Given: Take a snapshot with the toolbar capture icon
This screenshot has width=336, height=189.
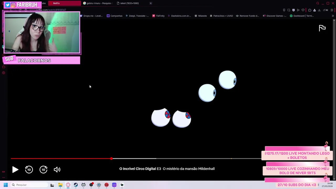Looking at the screenshot, I should pyautogui.click(x=289, y=10).
